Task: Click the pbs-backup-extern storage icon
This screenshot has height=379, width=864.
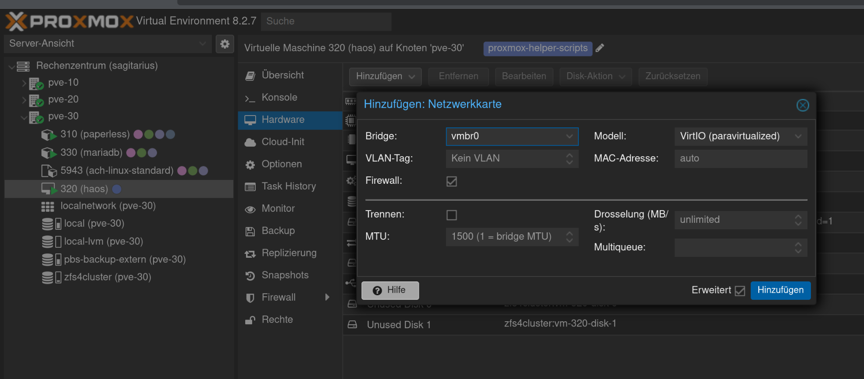Action: [51, 260]
